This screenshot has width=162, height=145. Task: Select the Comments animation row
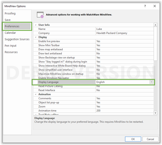click(x=93, y=98)
